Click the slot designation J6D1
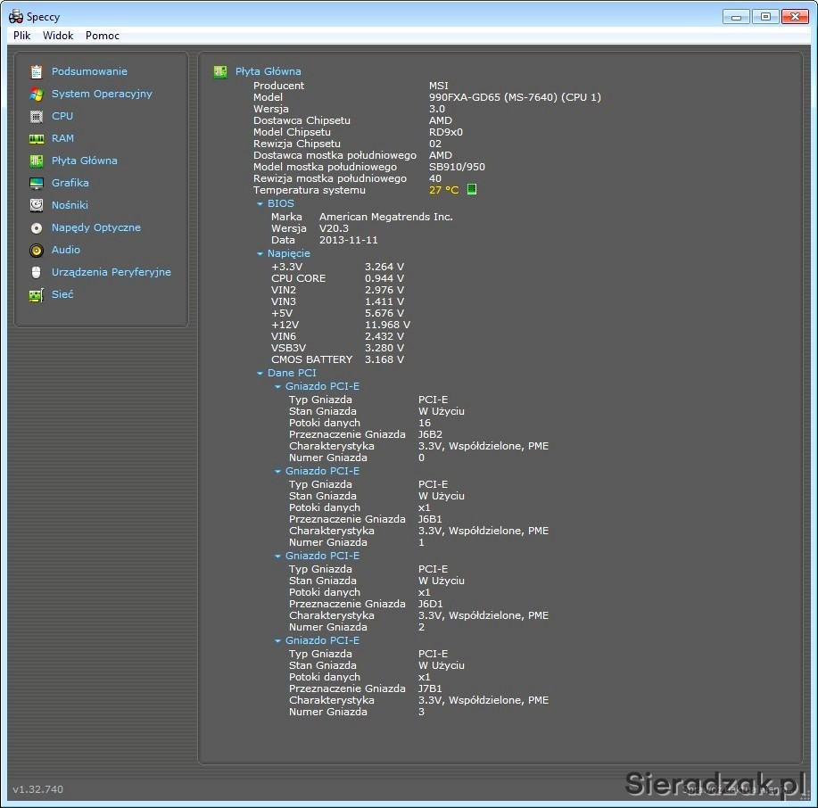 tap(430, 604)
